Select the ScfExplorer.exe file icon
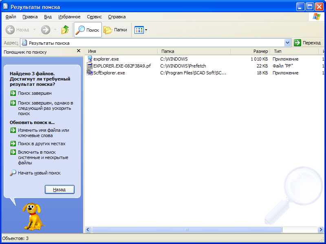Viewport: 326px width, 244px height. point(90,73)
